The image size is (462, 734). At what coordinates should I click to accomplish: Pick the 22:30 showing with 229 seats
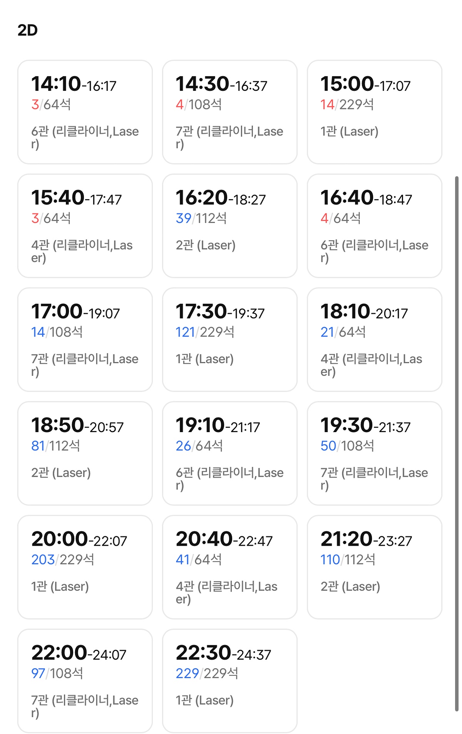tap(229, 681)
